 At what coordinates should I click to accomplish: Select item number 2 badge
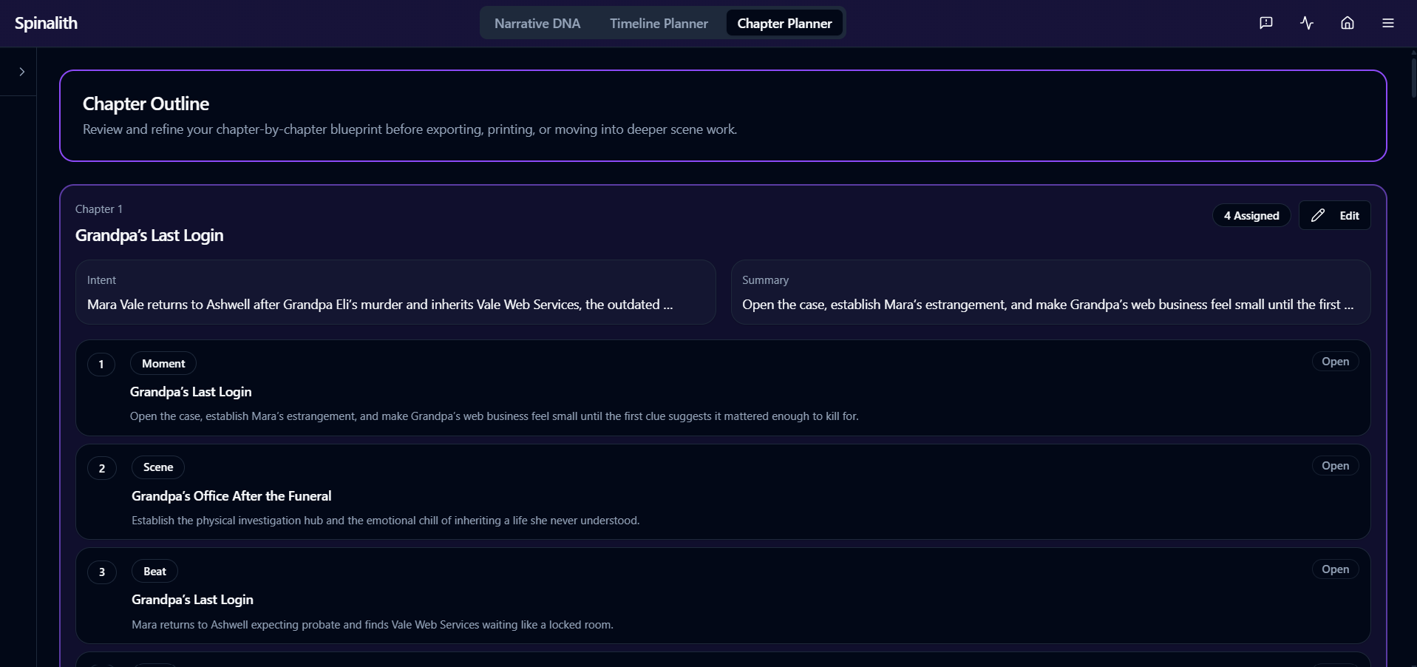pos(102,469)
